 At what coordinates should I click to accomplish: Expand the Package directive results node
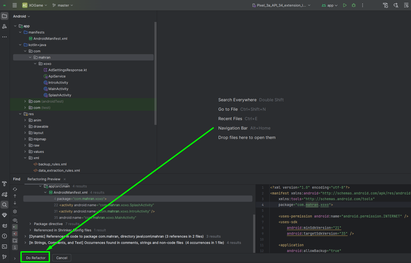coord(30,224)
